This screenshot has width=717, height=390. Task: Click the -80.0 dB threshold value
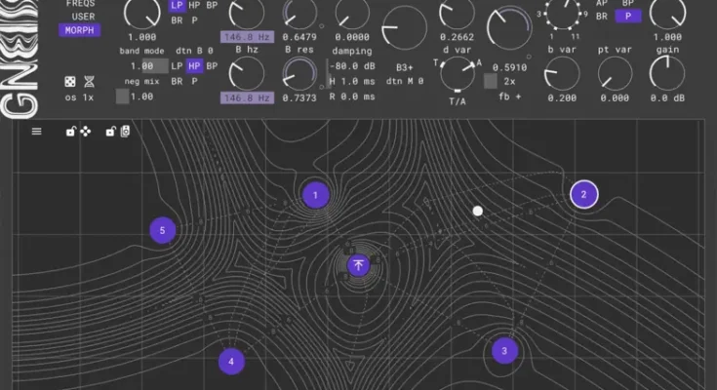point(352,66)
